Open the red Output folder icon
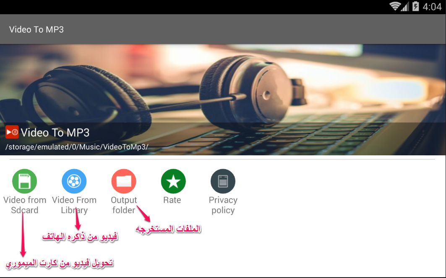The image size is (446, 278). [124, 181]
